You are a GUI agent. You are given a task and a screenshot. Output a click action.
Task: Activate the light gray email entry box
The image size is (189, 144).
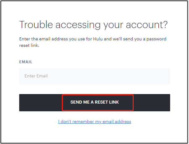pyautogui.click(x=95, y=76)
